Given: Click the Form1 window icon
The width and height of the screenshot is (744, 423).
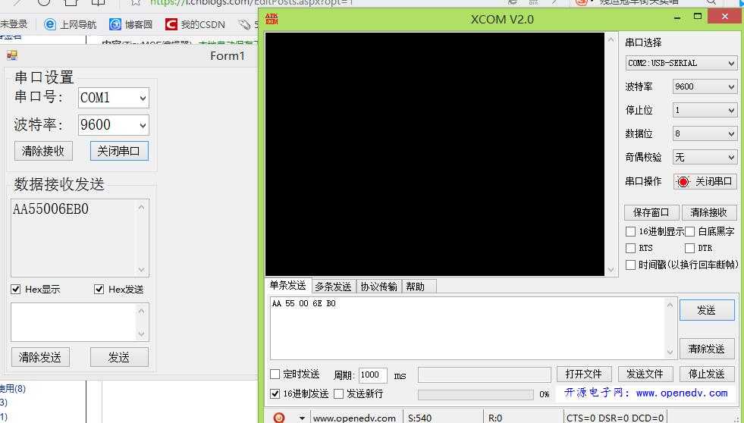Looking at the screenshot, I should click(12, 55).
